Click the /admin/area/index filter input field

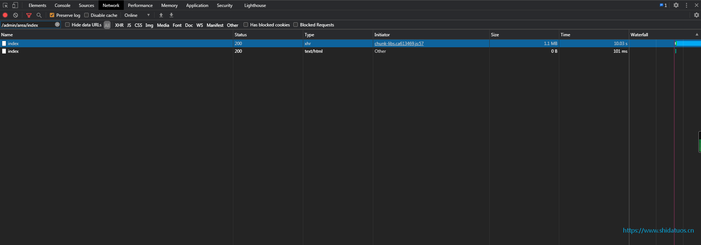[x=27, y=25]
